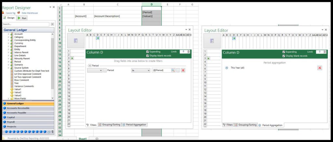333x142 pixels.
Task: Click the Data Warehouse connection icon
Action: coord(19,13)
